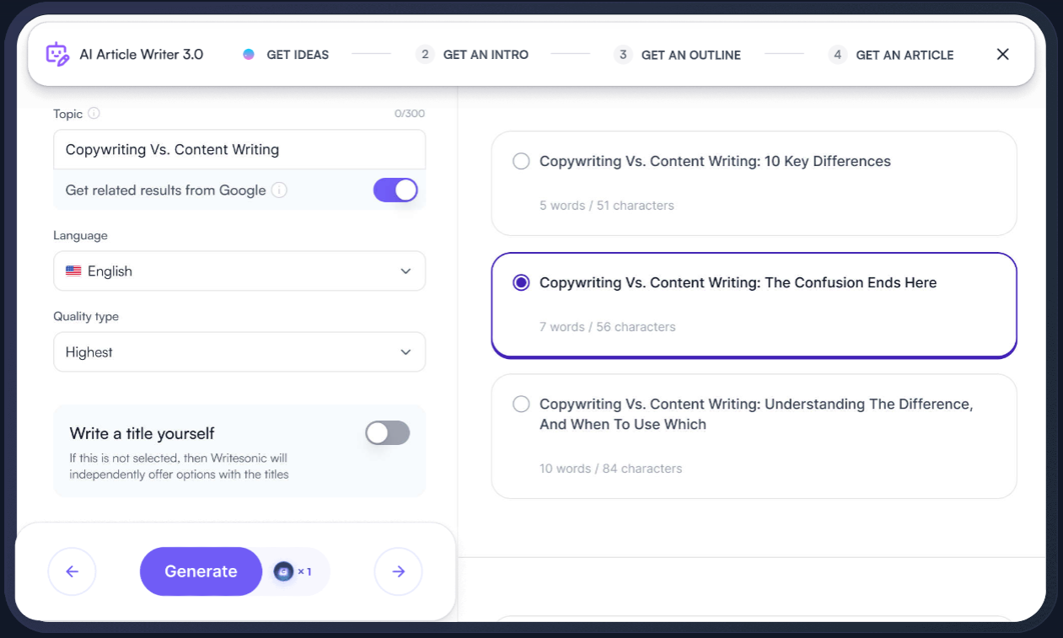Jump to the Get an Article step
The image size is (1063, 638).
[x=891, y=55]
